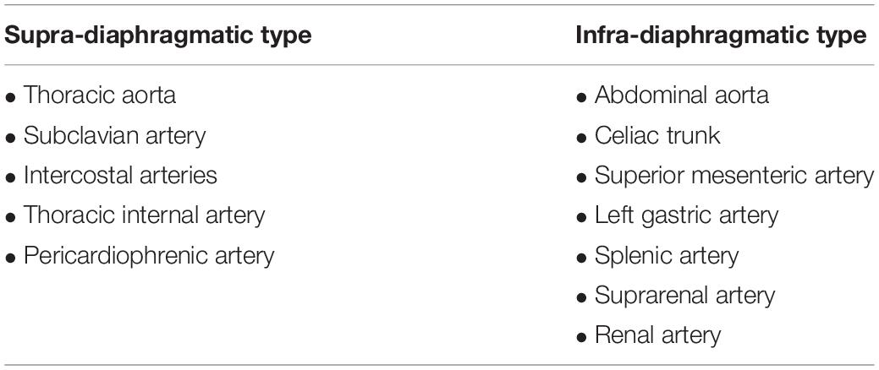879x370 pixels.
Task: Click the bullet beside Renal artery
Action: click(581, 338)
